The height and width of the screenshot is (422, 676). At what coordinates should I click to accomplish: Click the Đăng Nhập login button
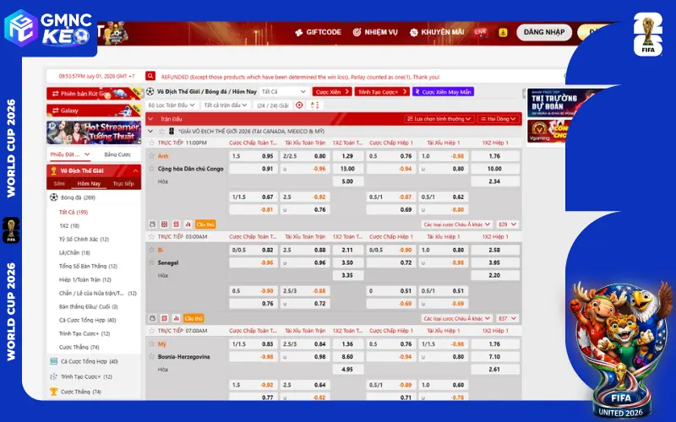point(544,32)
